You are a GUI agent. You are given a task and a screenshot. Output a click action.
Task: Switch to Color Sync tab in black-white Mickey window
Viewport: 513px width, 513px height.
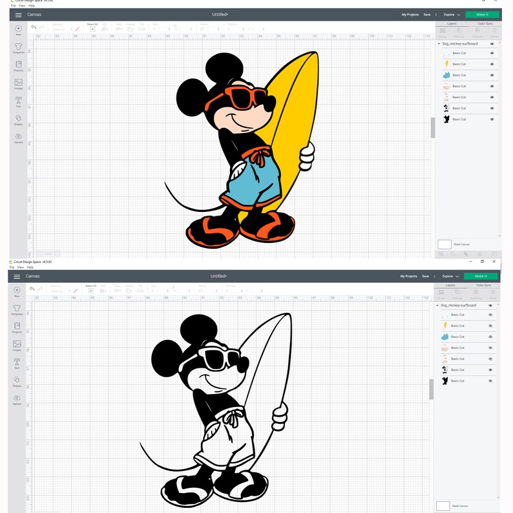[483, 286]
